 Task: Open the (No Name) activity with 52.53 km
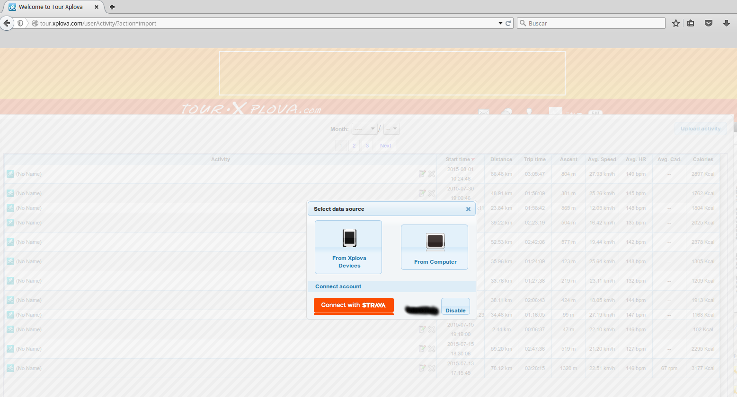pos(29,242)
